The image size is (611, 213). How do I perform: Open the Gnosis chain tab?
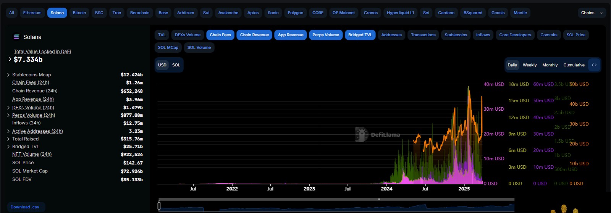click(x=498, y=13)
